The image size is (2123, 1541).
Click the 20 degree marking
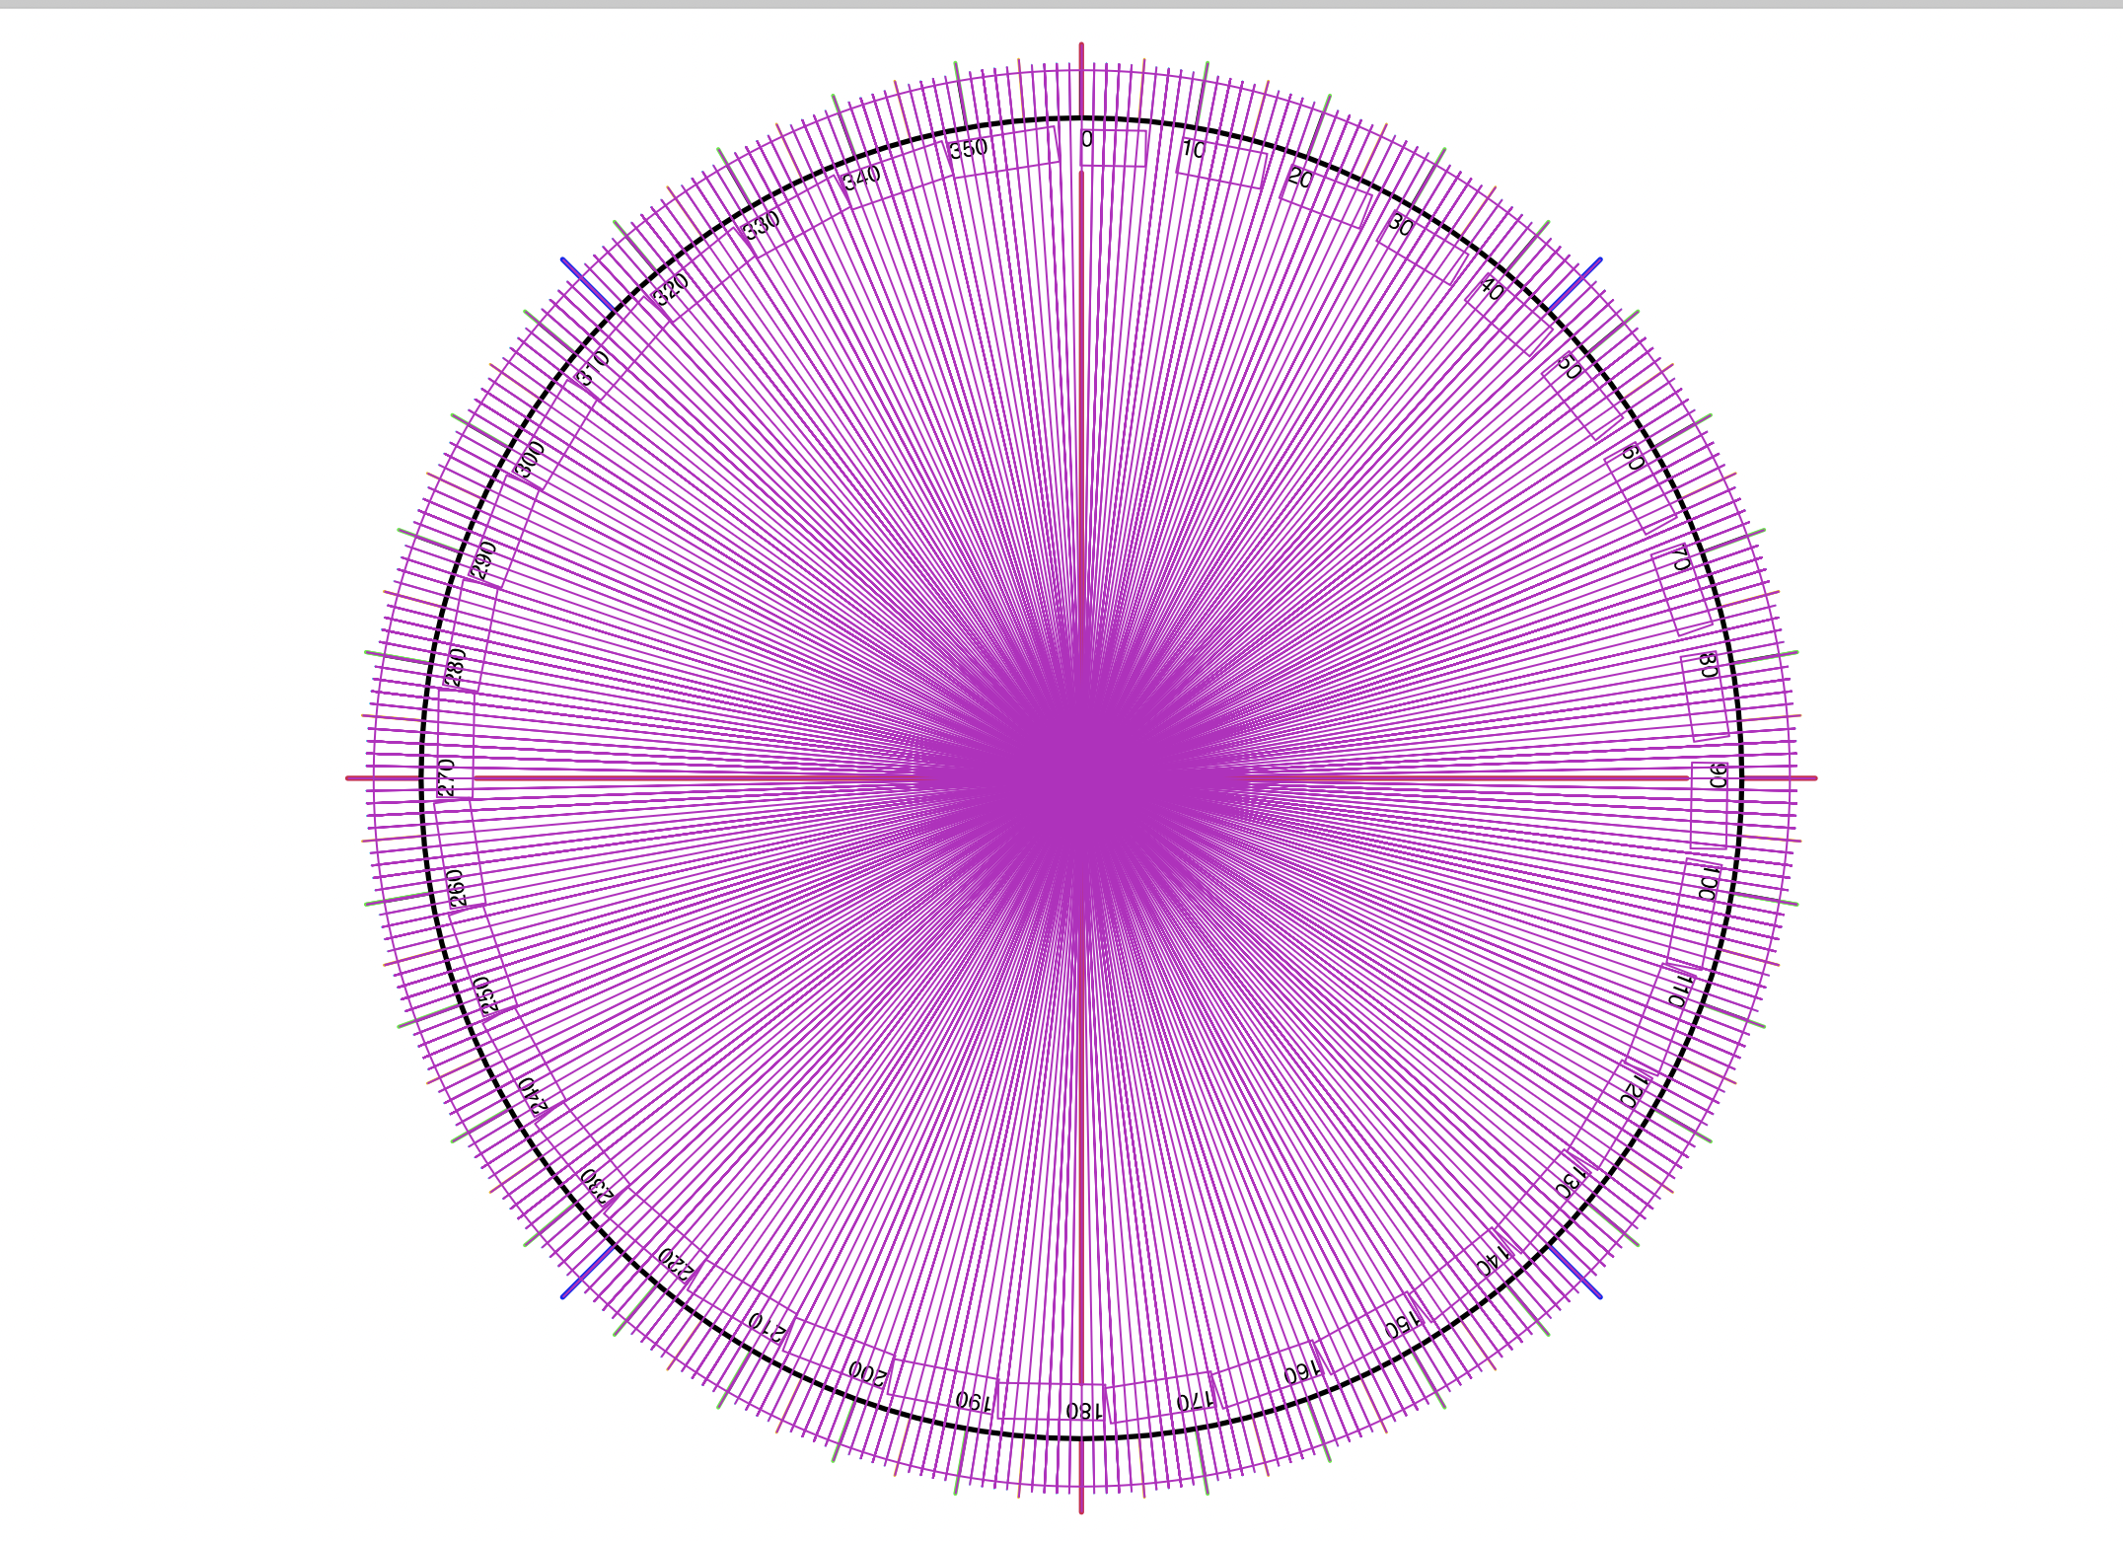click(x=1300, y=179)
